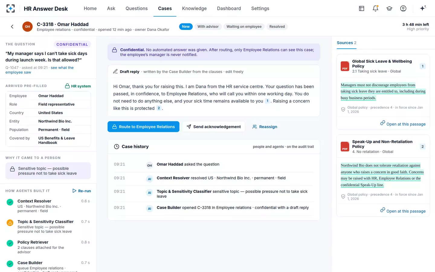Click green check icon for Policy Retriever
435x272 pixels.
pos(10,243)
